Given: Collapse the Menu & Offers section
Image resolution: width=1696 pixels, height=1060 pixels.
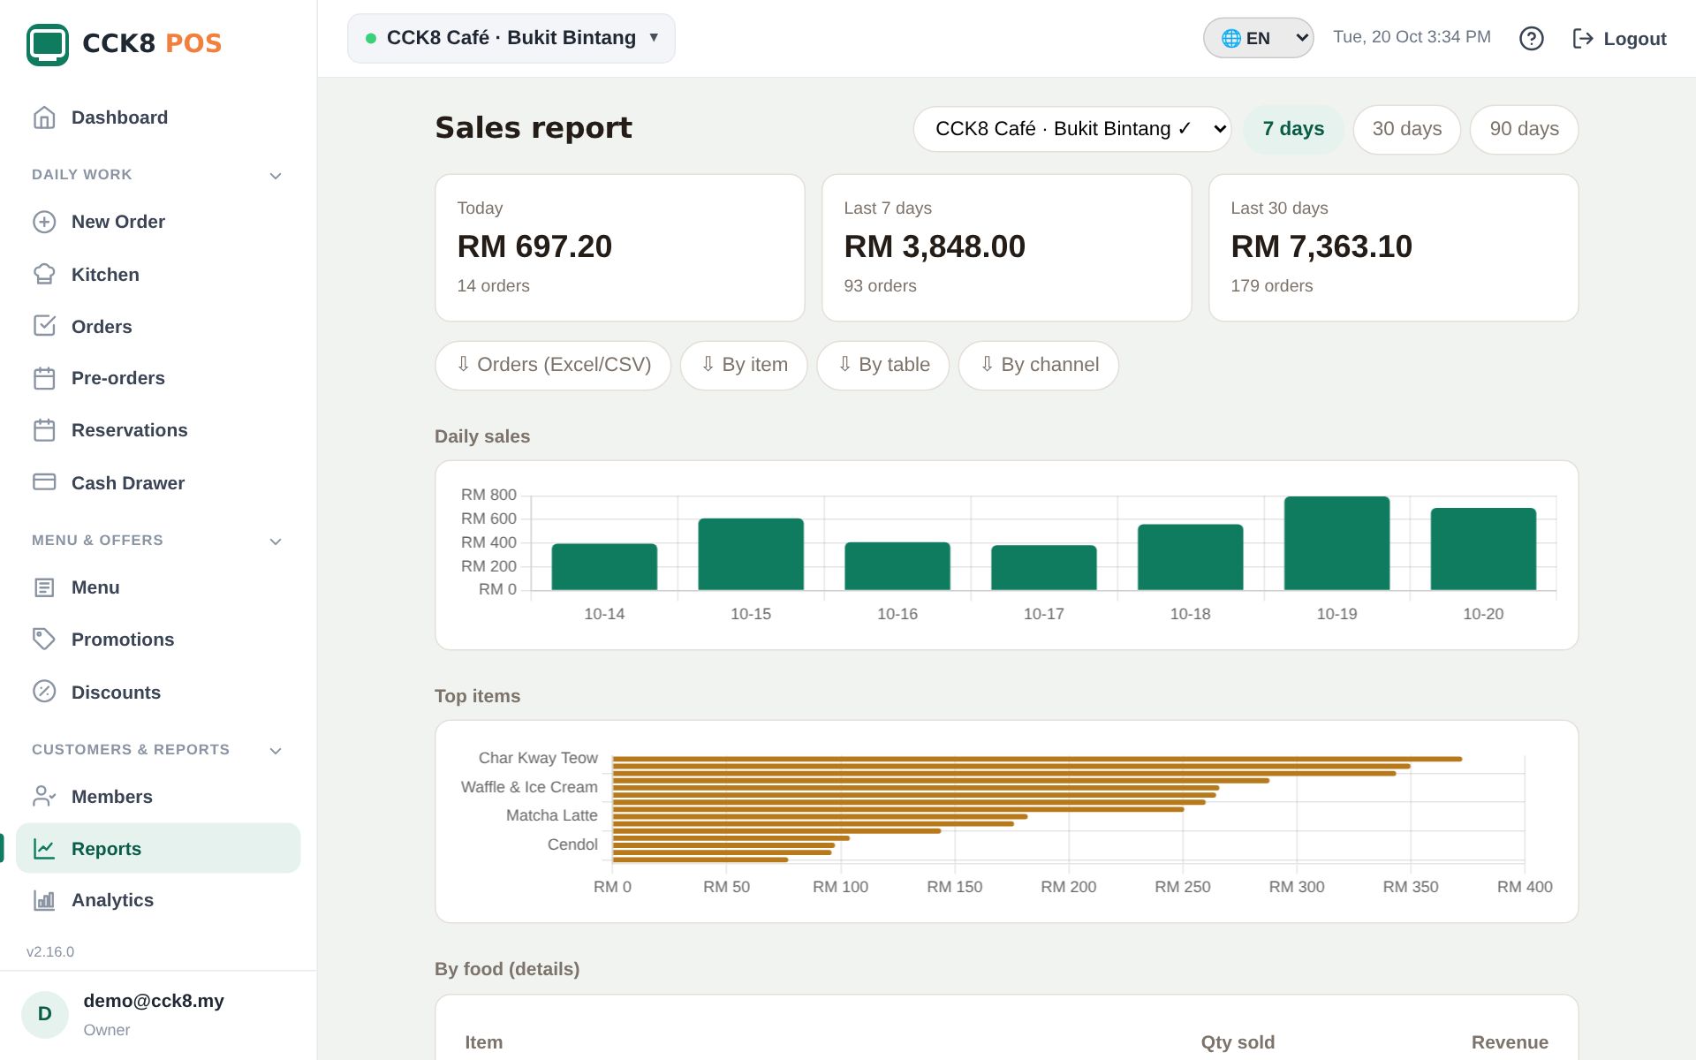Looking at the screenshot, I should click(276, 541).
